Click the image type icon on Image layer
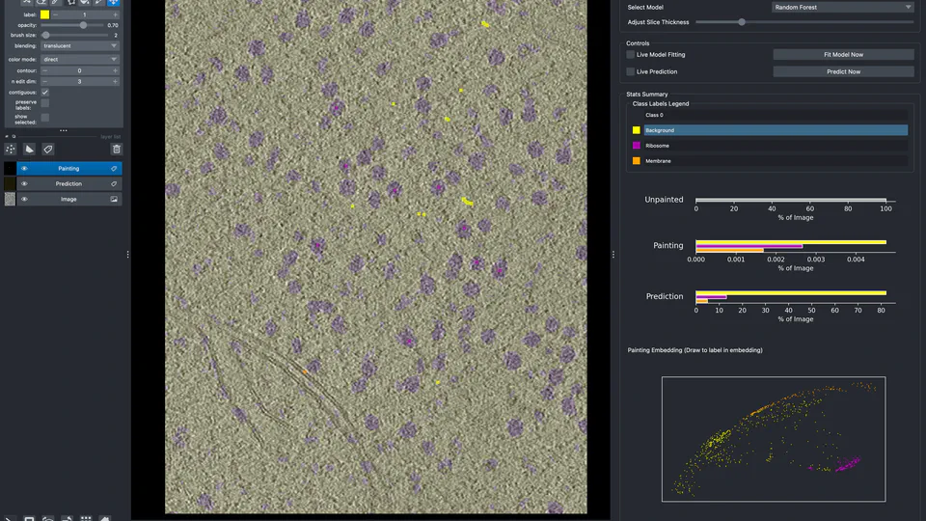 tap(114, 199)
